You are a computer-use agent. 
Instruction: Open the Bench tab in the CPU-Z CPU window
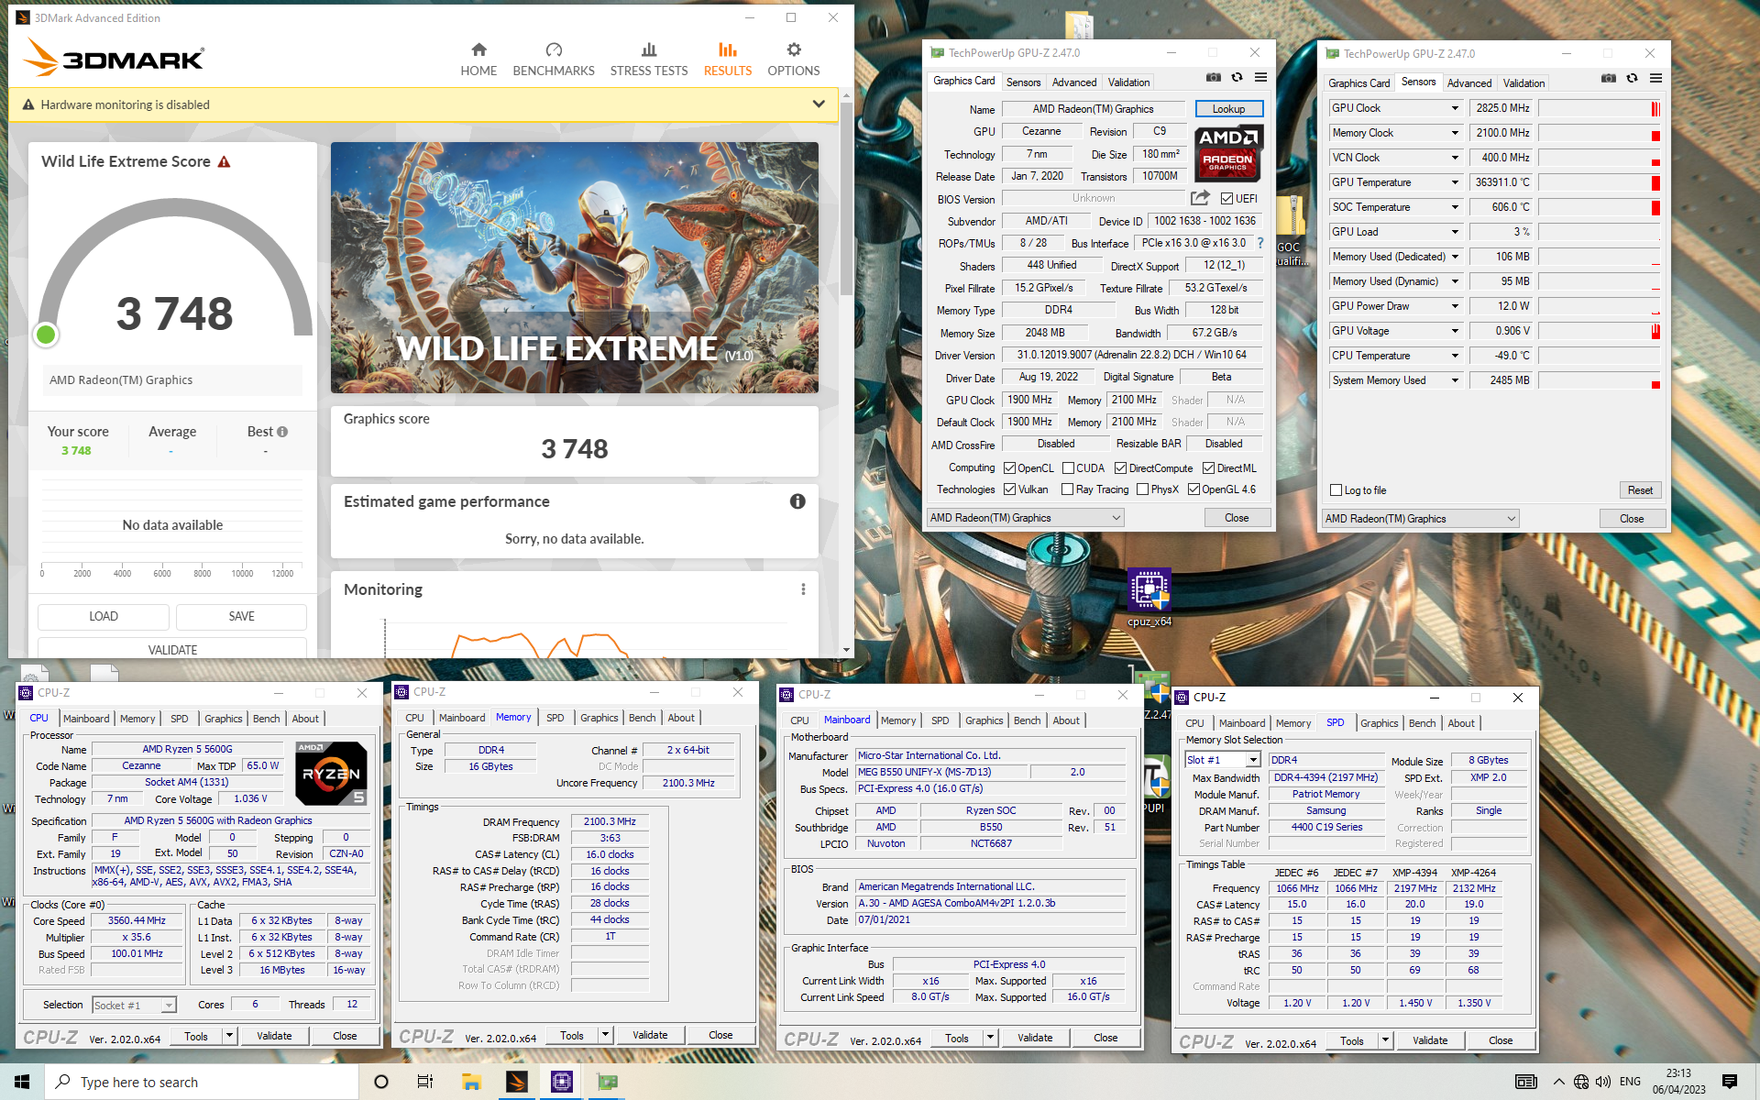point(266,719)
